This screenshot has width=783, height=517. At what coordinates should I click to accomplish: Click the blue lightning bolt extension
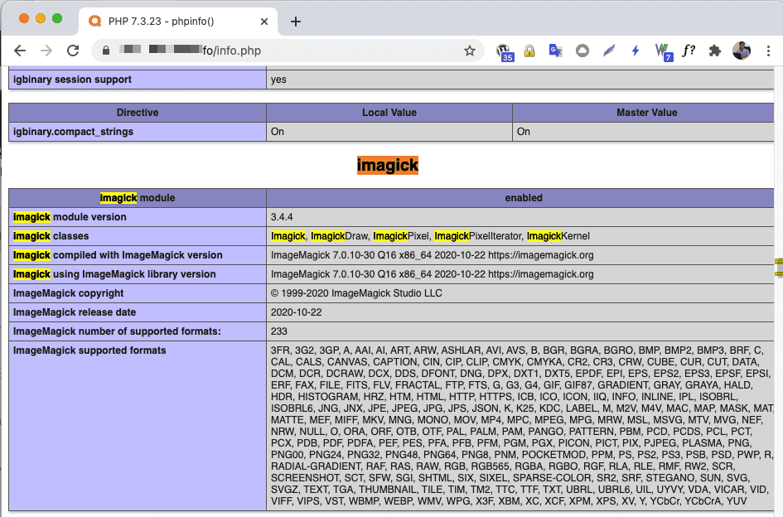tap(636, 51)
